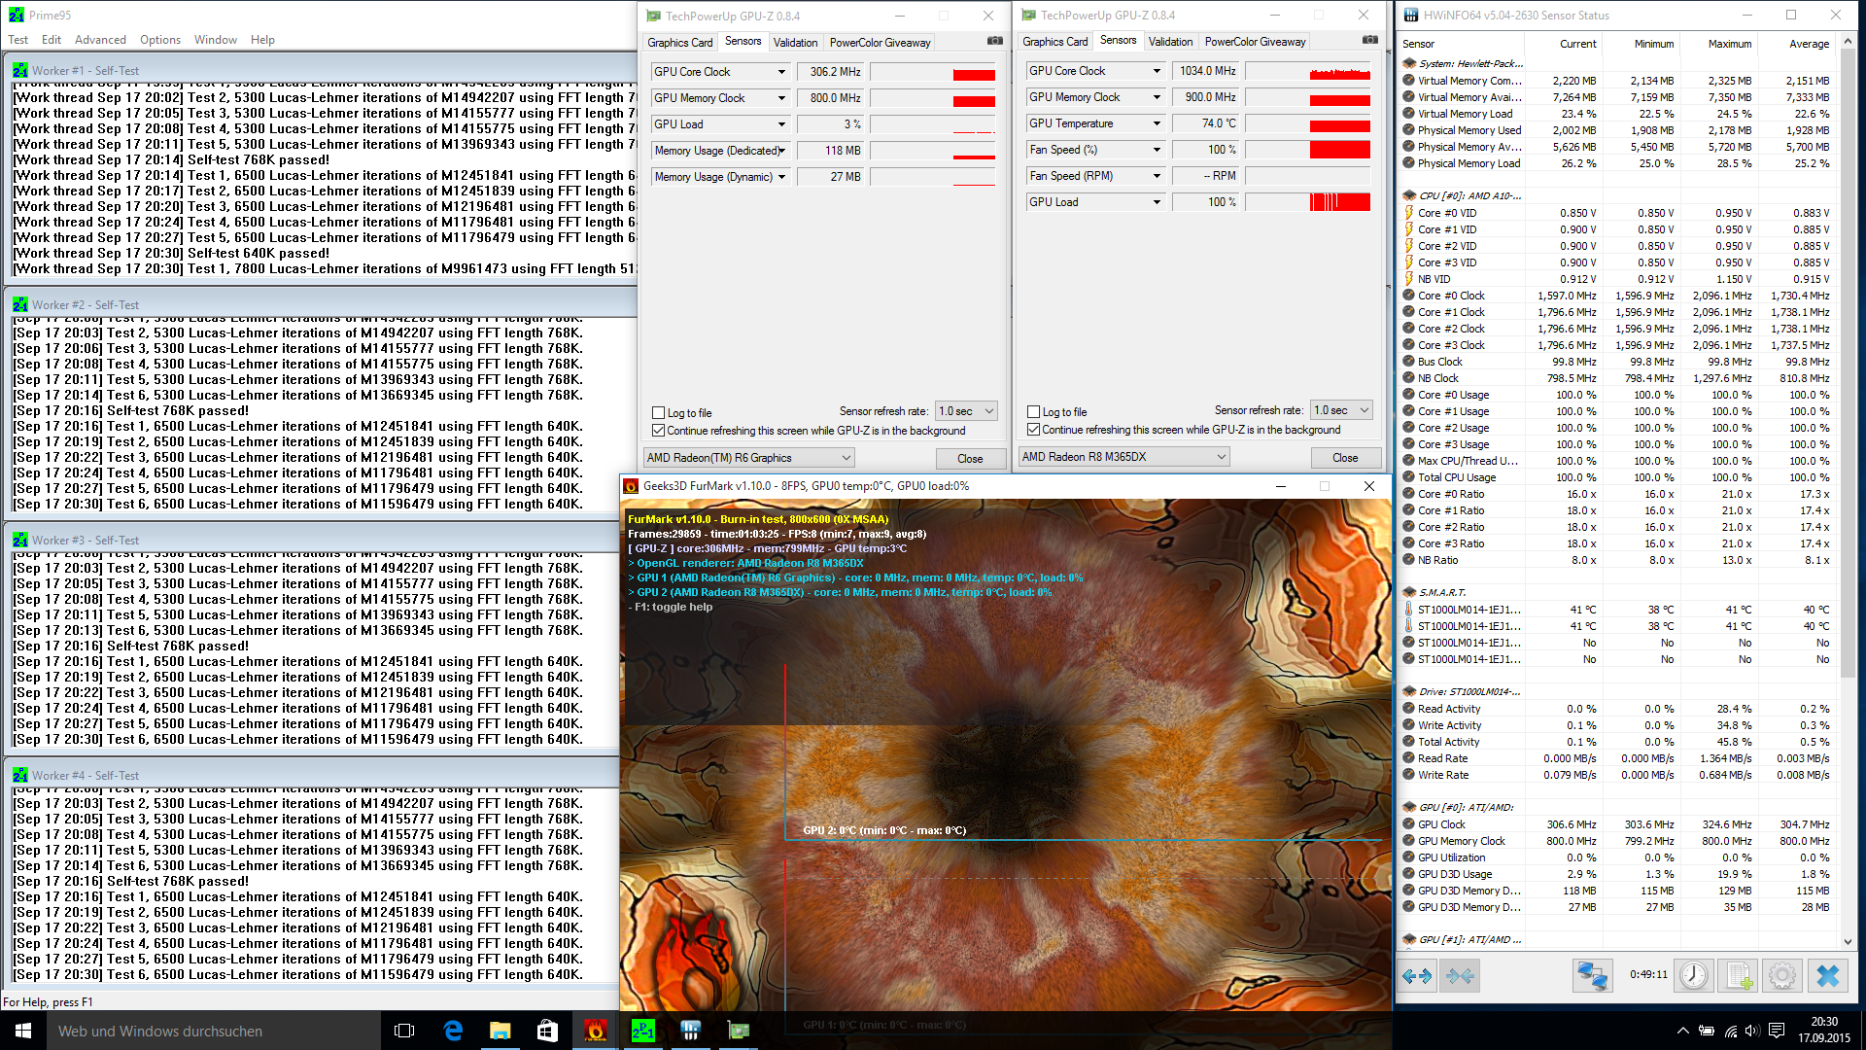Click Close button in left GPU-Z window
Image resolution: width=1866 pixels, height=1050 pixels.
point(970,459)
